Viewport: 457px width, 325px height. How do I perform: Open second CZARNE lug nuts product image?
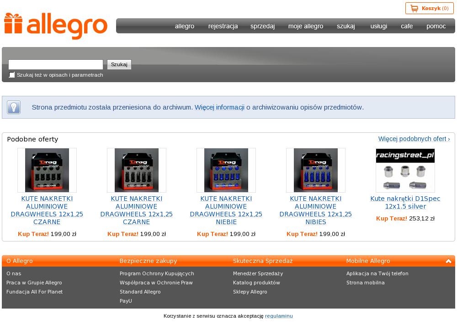pos(136,170)
